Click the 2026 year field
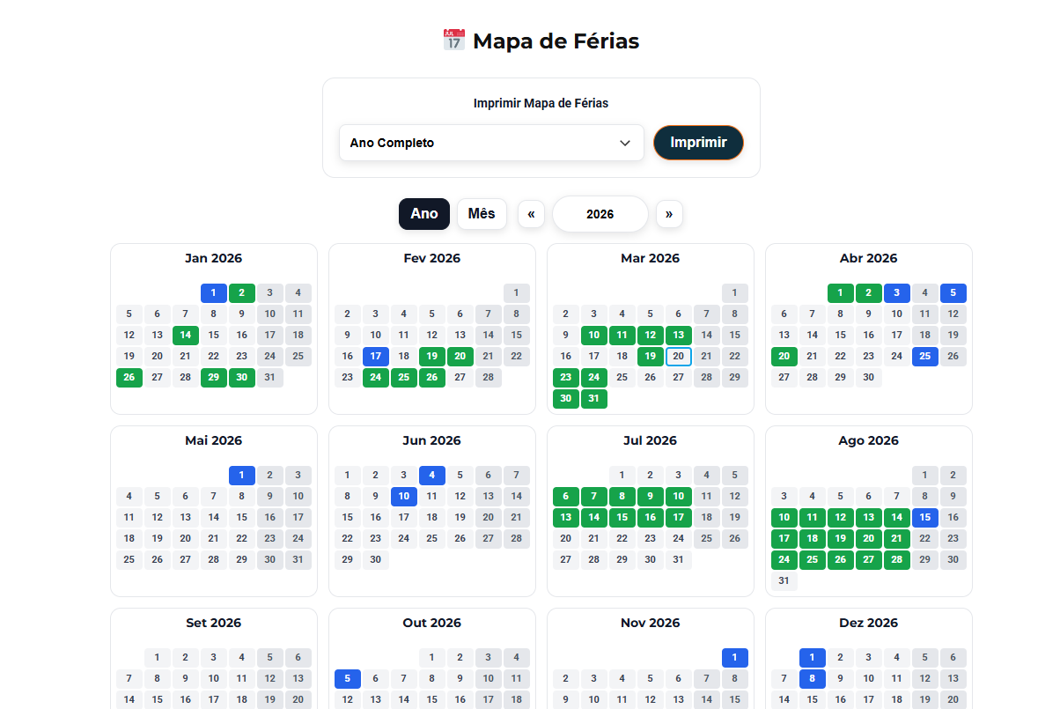The width and height of the screenshot is (1060, 709). tap(600, 214)
